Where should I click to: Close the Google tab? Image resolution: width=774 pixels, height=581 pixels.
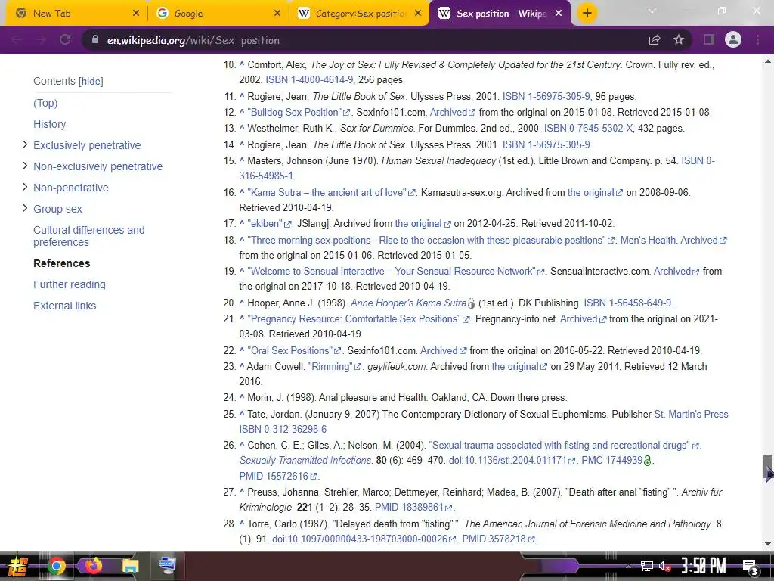277,14
